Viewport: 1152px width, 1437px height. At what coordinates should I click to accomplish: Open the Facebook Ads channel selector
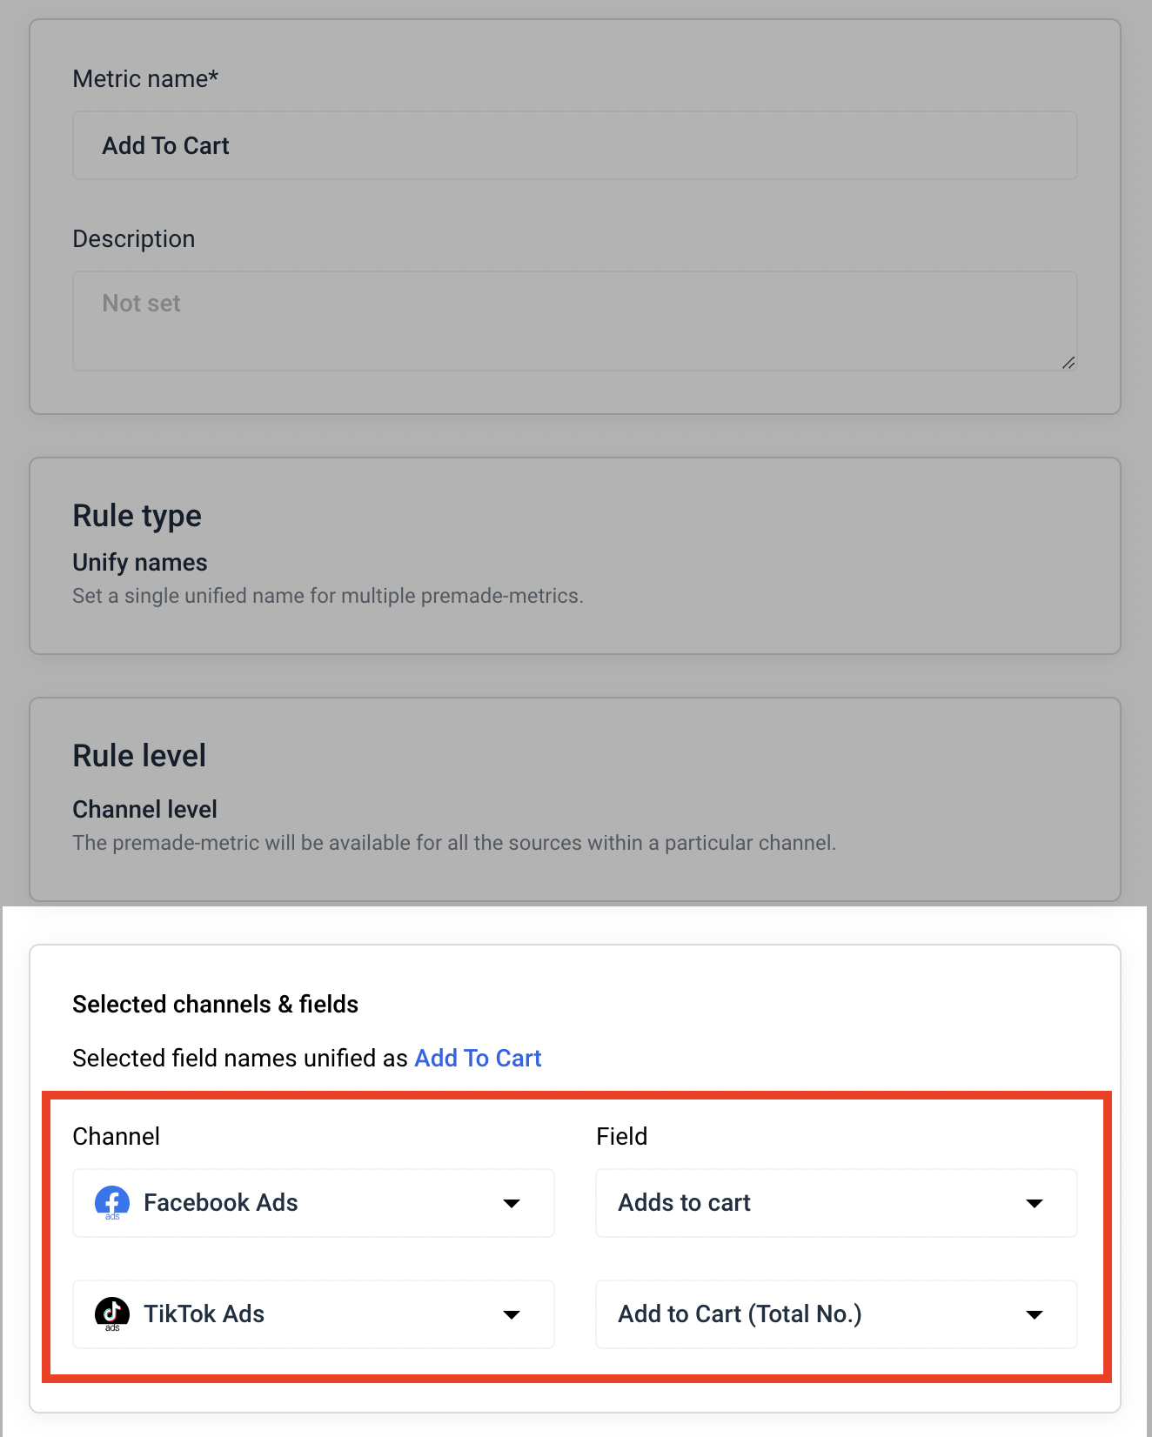click(313, 1203)
